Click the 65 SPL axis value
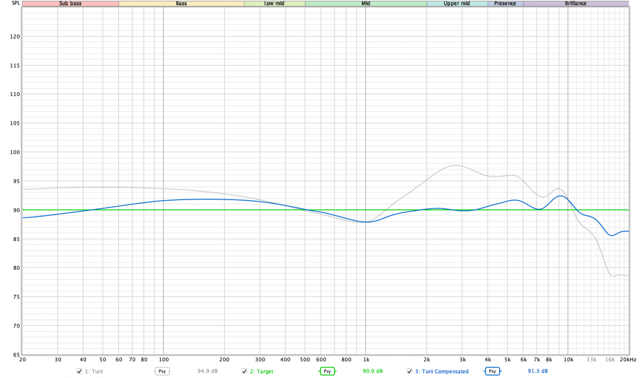Image resolution: width=640 pixels, height=378 pixels. (x=16, y=355)
